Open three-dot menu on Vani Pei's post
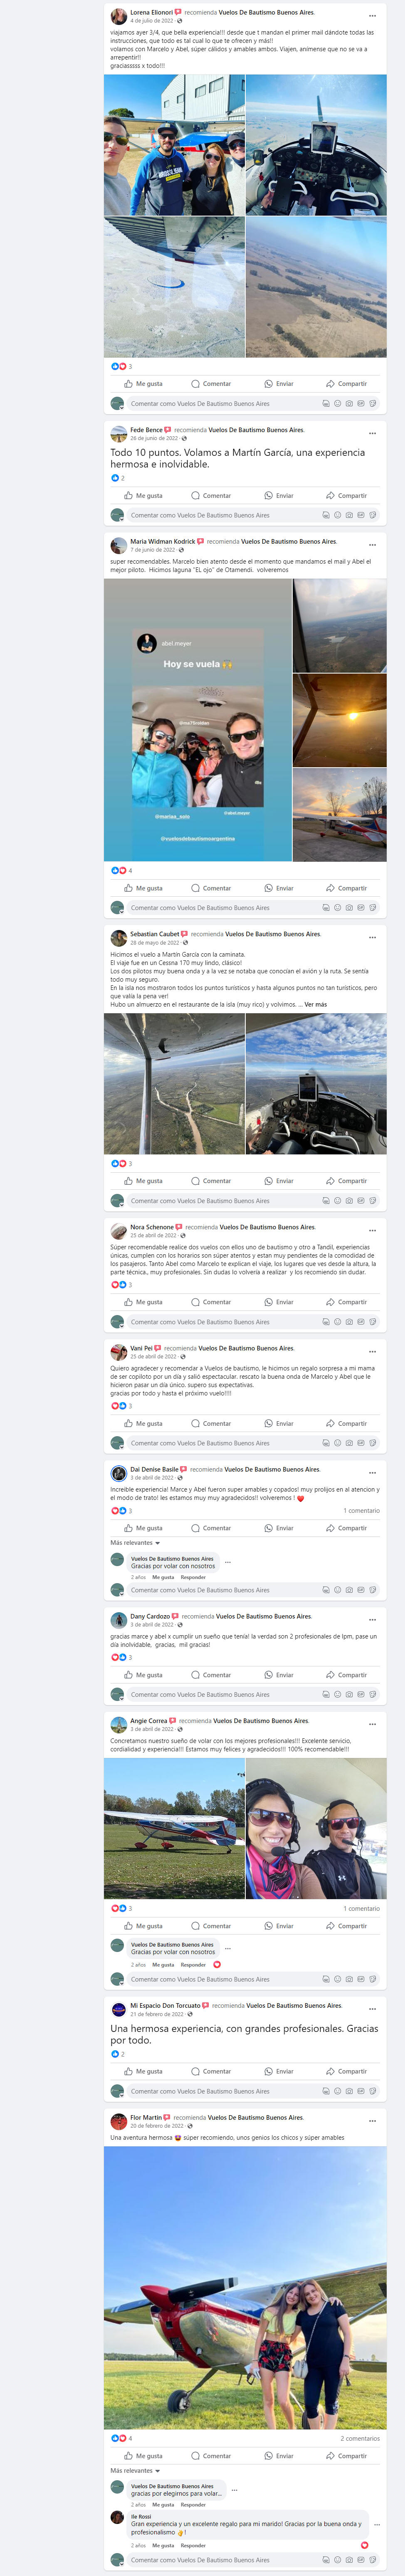The height and width of the screenshot is (2576, 405). pos(372,1351)
